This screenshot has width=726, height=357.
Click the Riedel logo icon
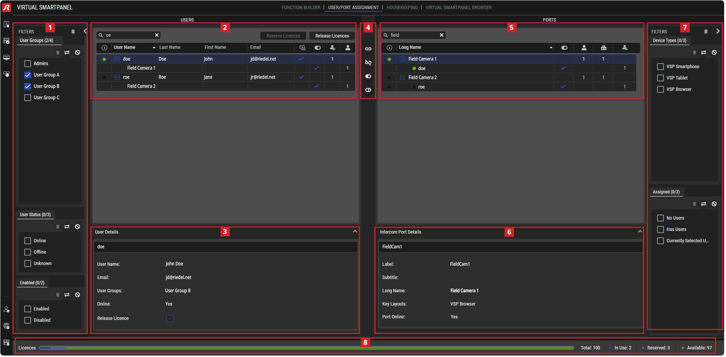click(x=6, y=7)
